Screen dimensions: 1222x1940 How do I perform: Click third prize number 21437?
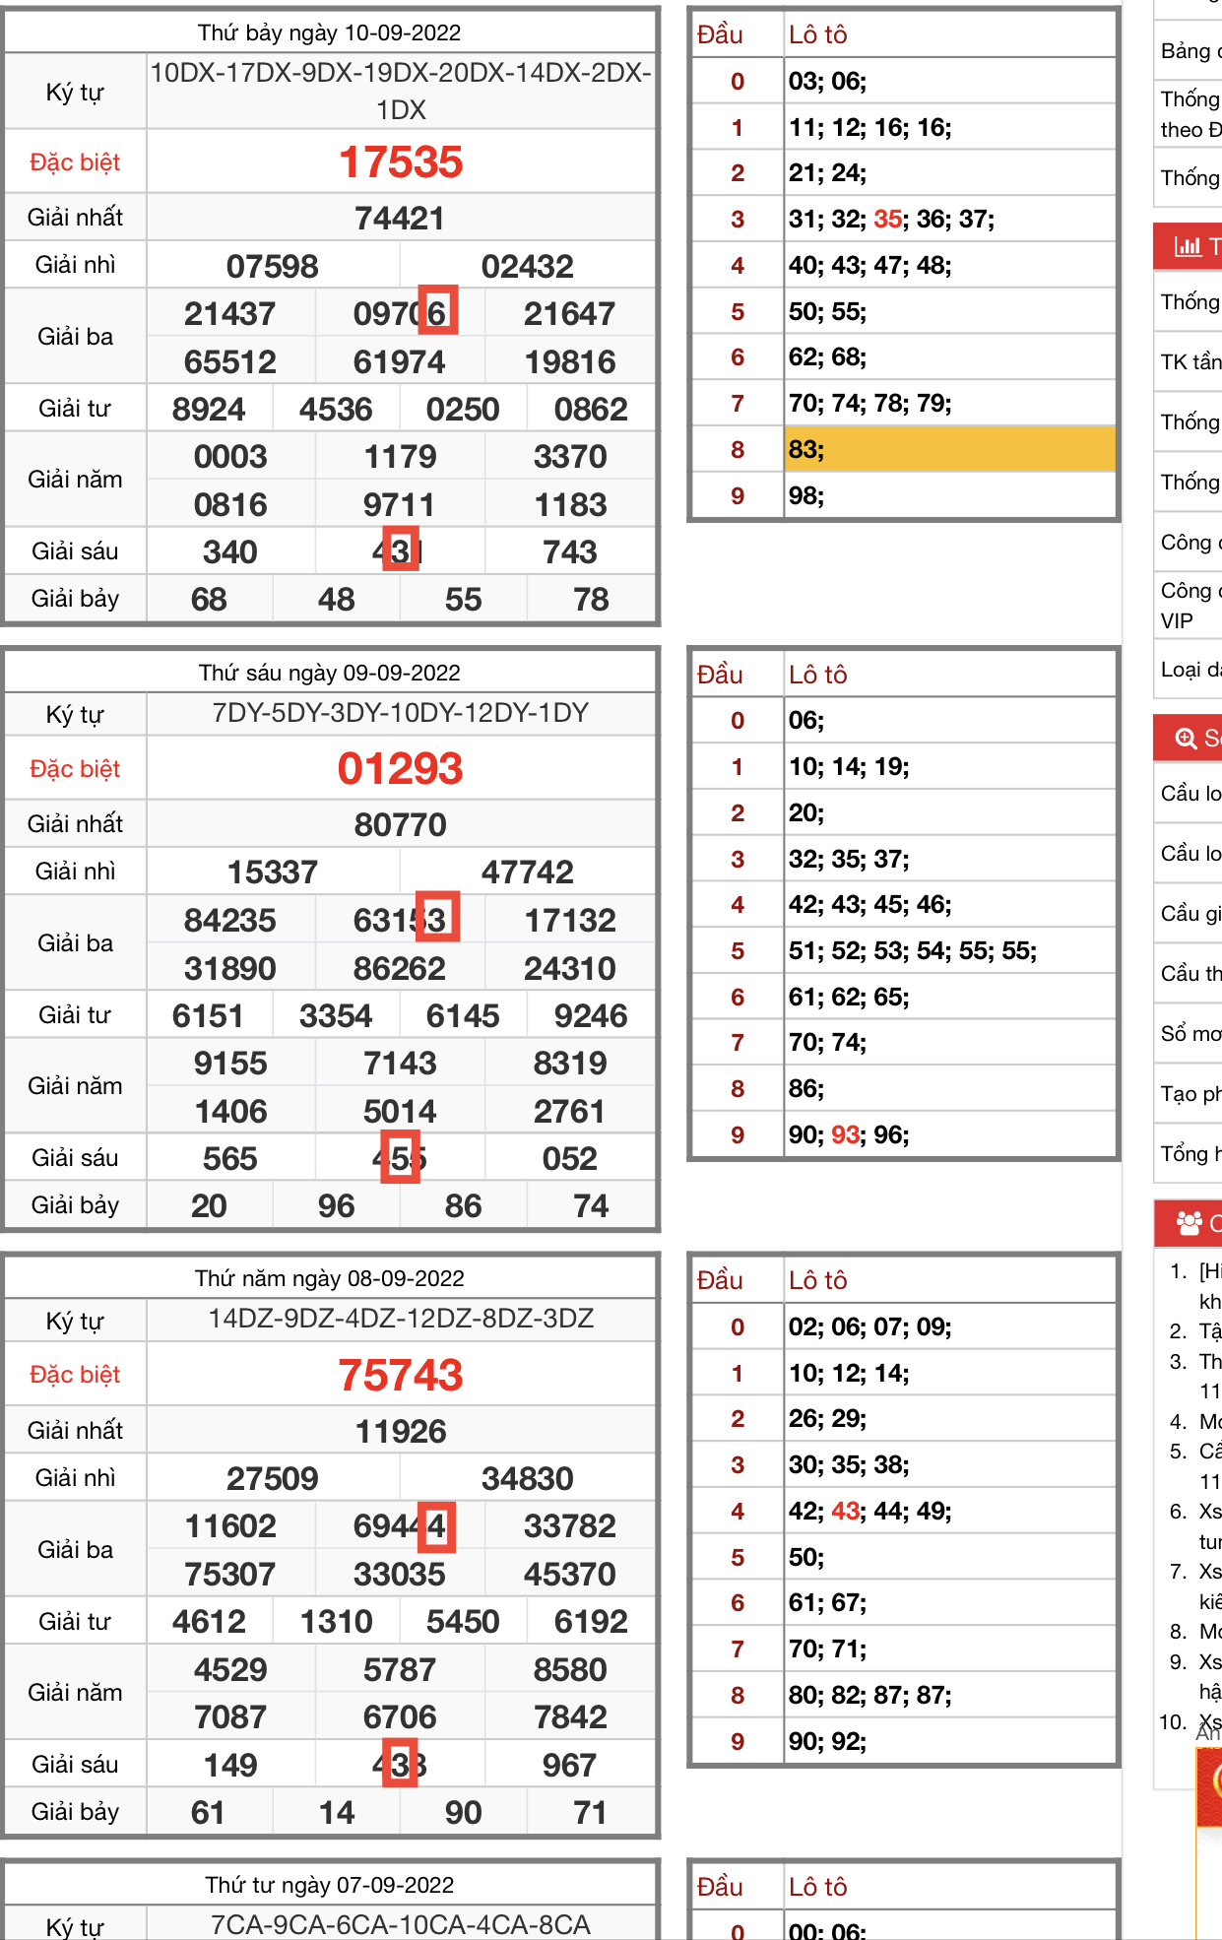coord(230,313)
